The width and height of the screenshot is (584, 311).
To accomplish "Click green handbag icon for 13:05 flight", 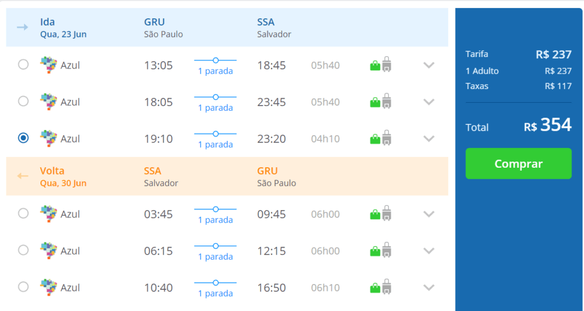I will coord(375,66).
